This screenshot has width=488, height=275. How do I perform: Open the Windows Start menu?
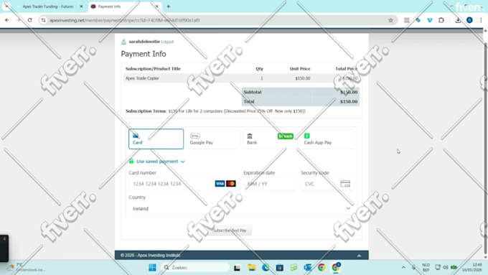(x=152, y=267)
